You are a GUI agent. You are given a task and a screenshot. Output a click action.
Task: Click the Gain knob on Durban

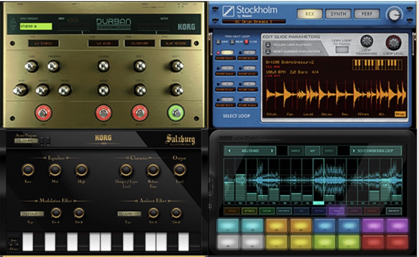pyautogui.click(x=31, y=66)
